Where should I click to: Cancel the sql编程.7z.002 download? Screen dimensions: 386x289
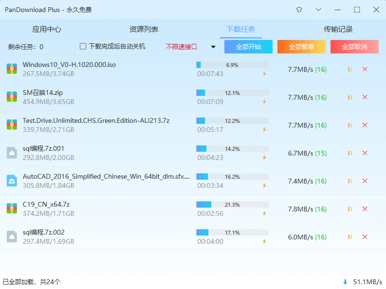[365, 237]
